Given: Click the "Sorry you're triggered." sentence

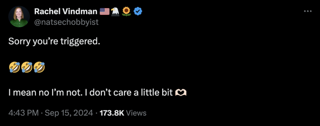Looking at the screenshot, I should tap(54, 42).
